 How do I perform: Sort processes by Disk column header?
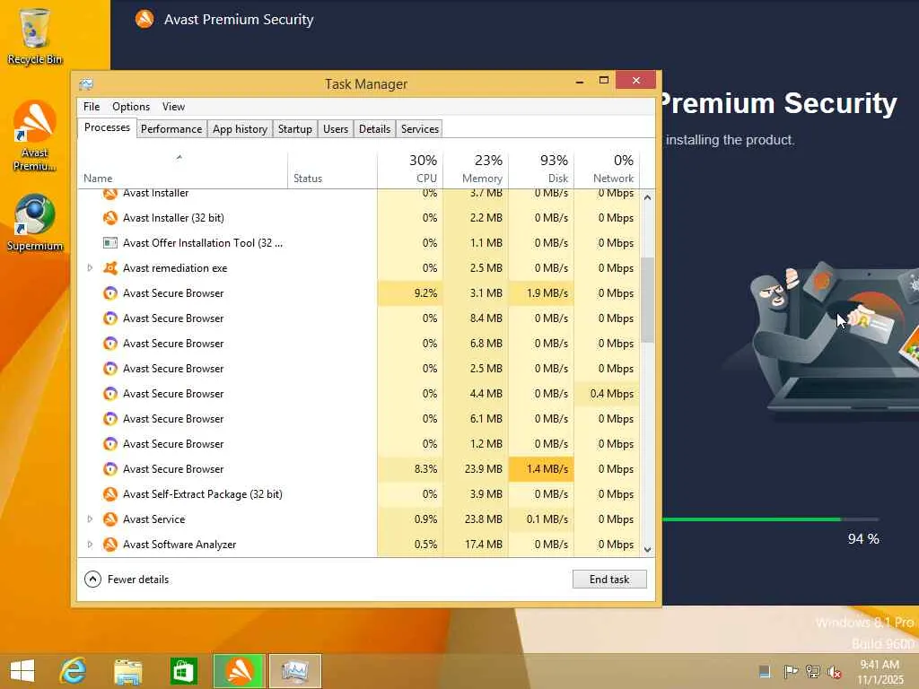[x=541, y=168]
